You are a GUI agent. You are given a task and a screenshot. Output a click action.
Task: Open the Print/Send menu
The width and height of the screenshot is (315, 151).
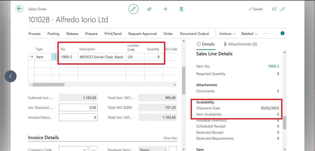point(113,34)
